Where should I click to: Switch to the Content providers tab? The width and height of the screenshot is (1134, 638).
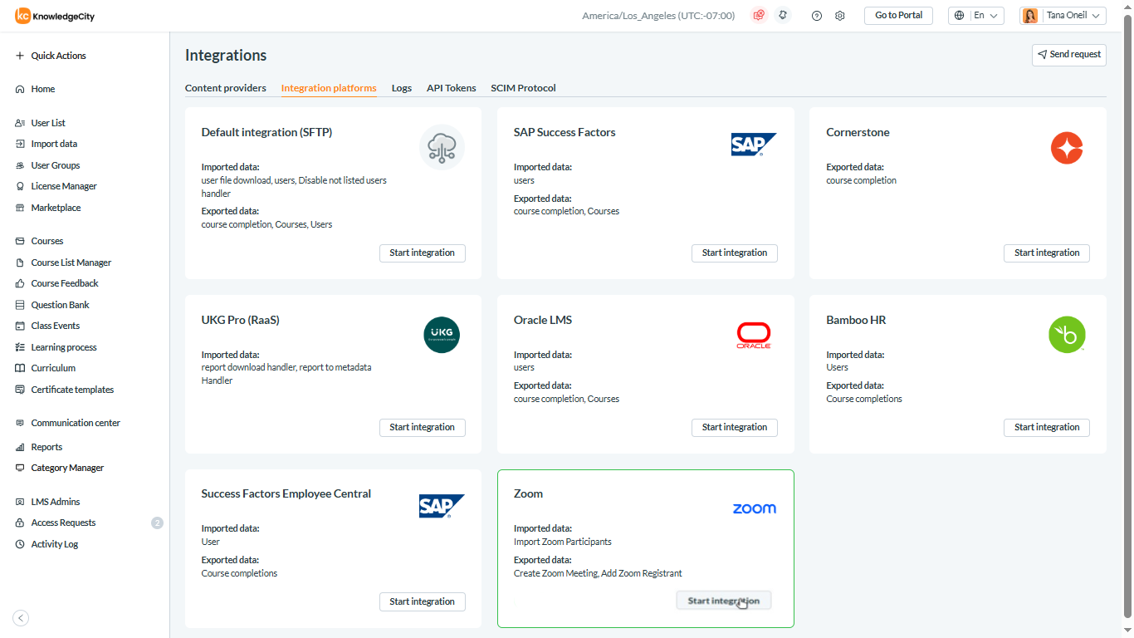[226, 88]
